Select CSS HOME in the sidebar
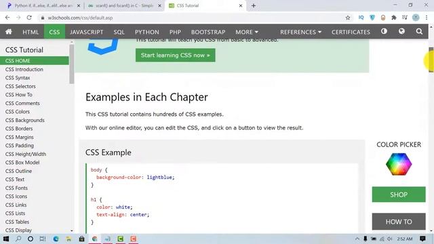434x244 pixels. coord(35,60)
